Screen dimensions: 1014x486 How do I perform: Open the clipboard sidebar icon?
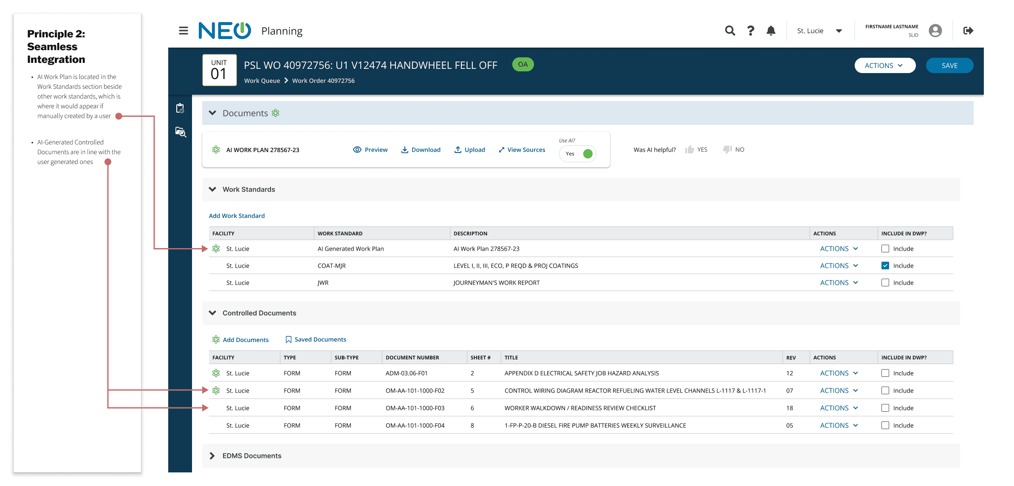point(180,108)
